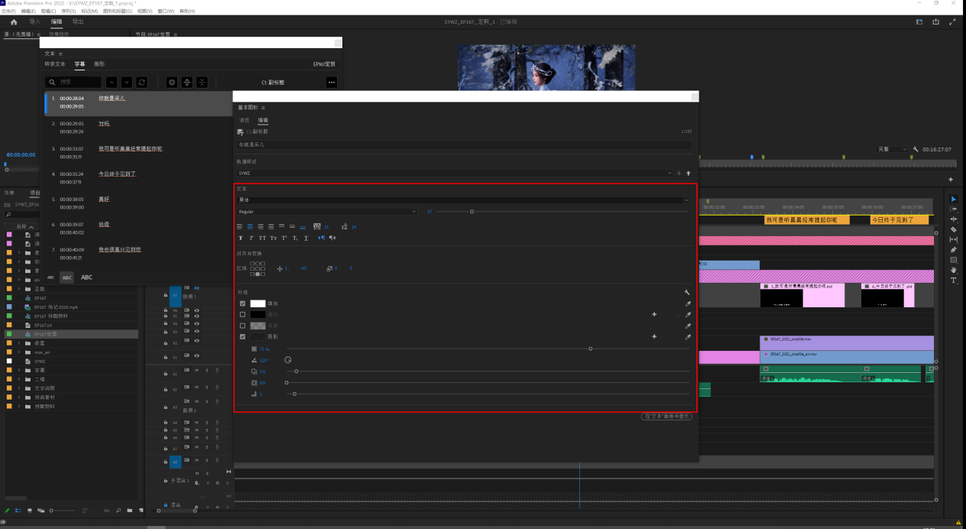Uncheck the 填充 fill checkbox
The image size is (966, 529).
tap(243, 303)
